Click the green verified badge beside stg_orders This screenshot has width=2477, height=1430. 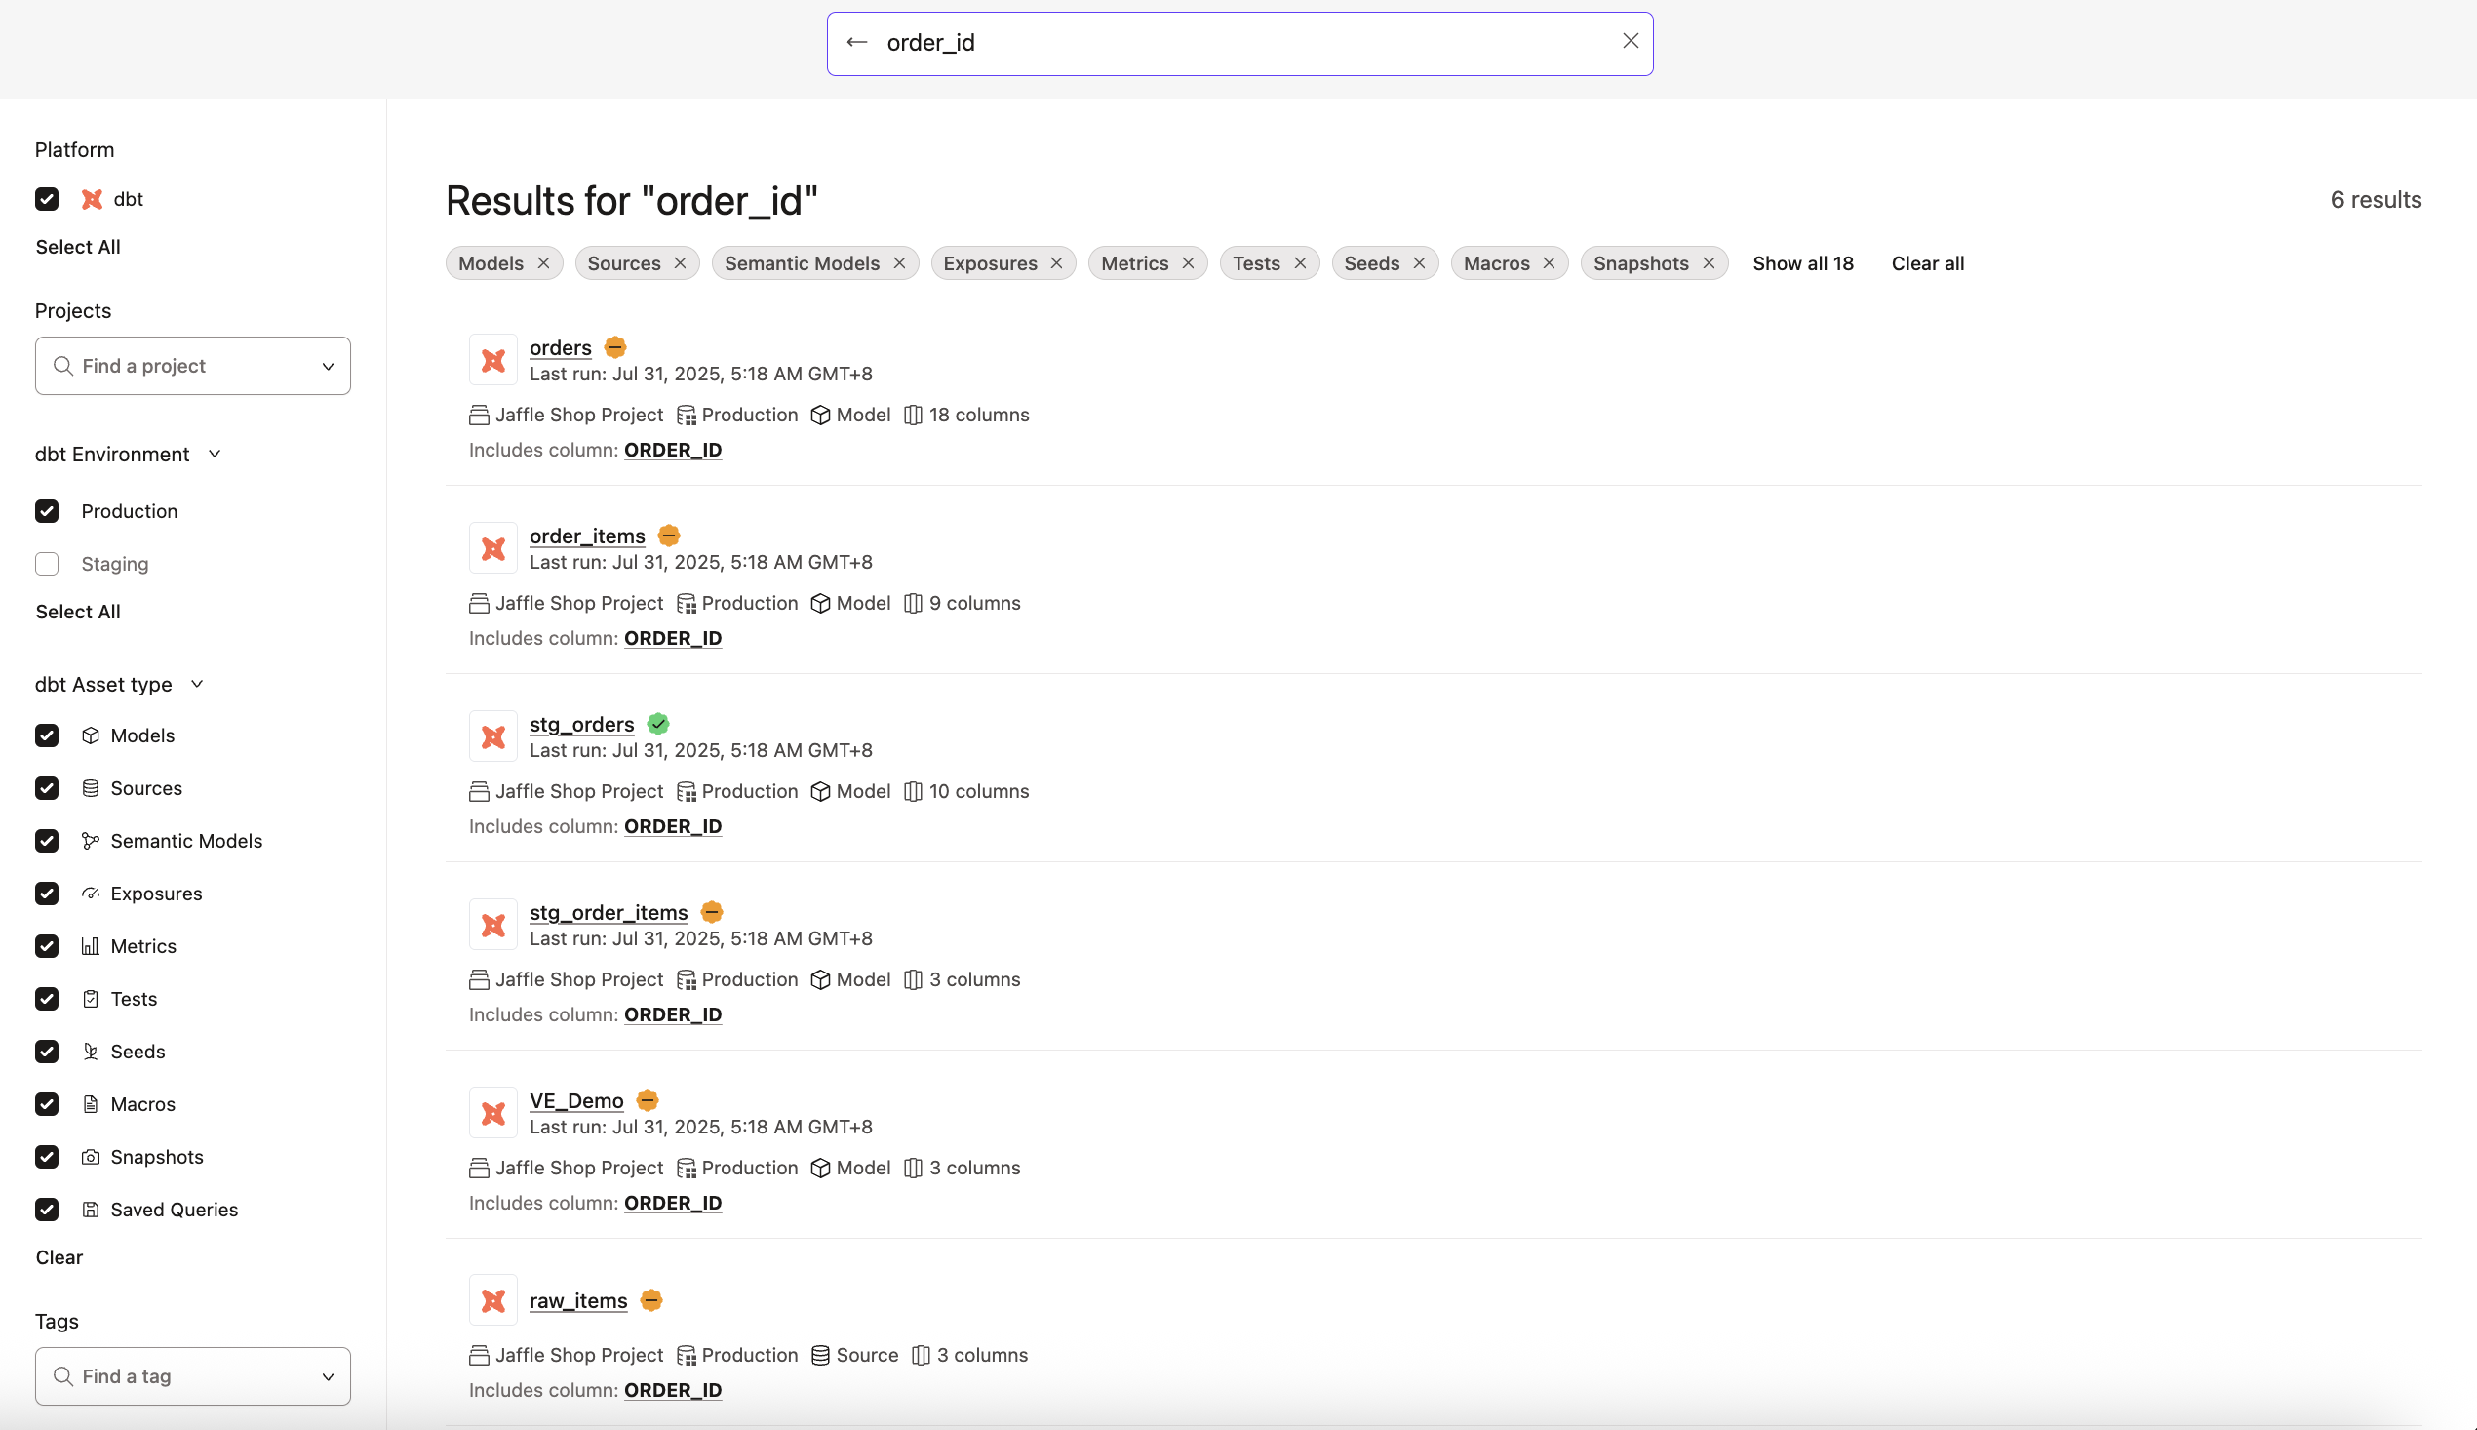tap(657, 724)
